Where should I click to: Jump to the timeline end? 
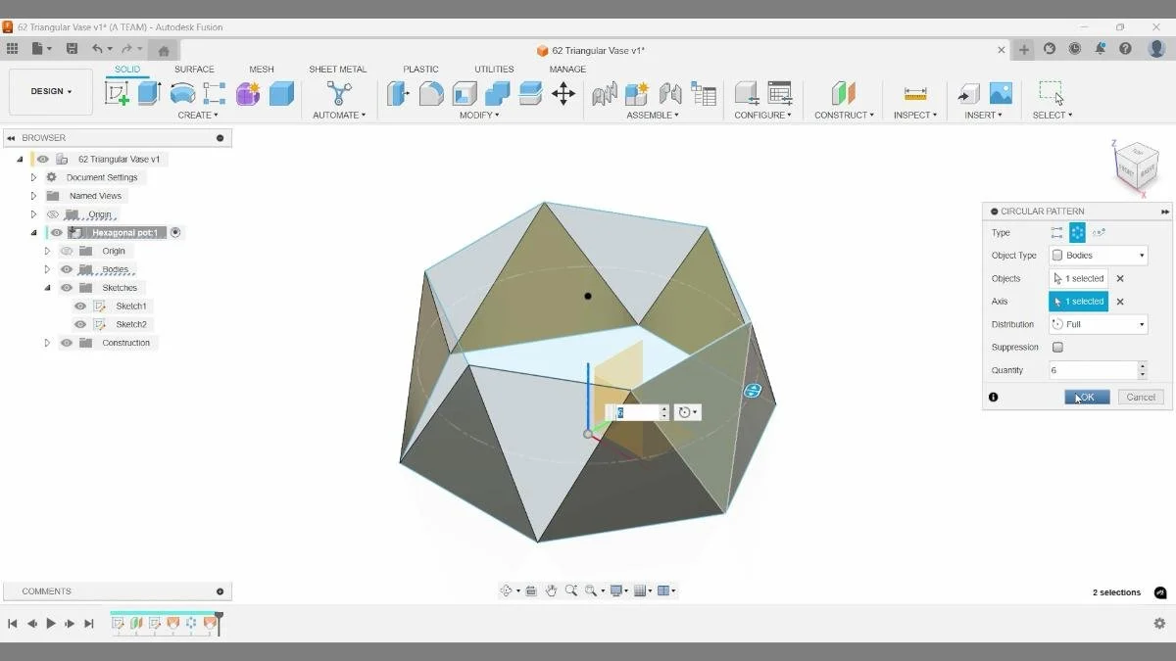[x=89, y=623]
